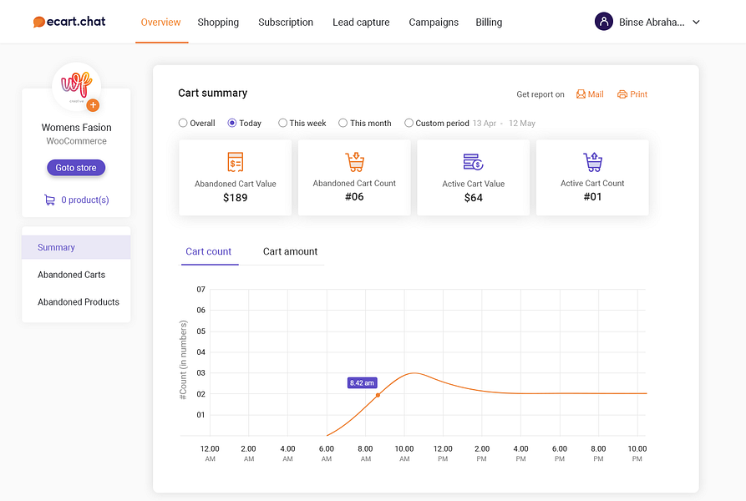
Task: Click the Active Cart Count #01 figure
Action: (593, 197)
